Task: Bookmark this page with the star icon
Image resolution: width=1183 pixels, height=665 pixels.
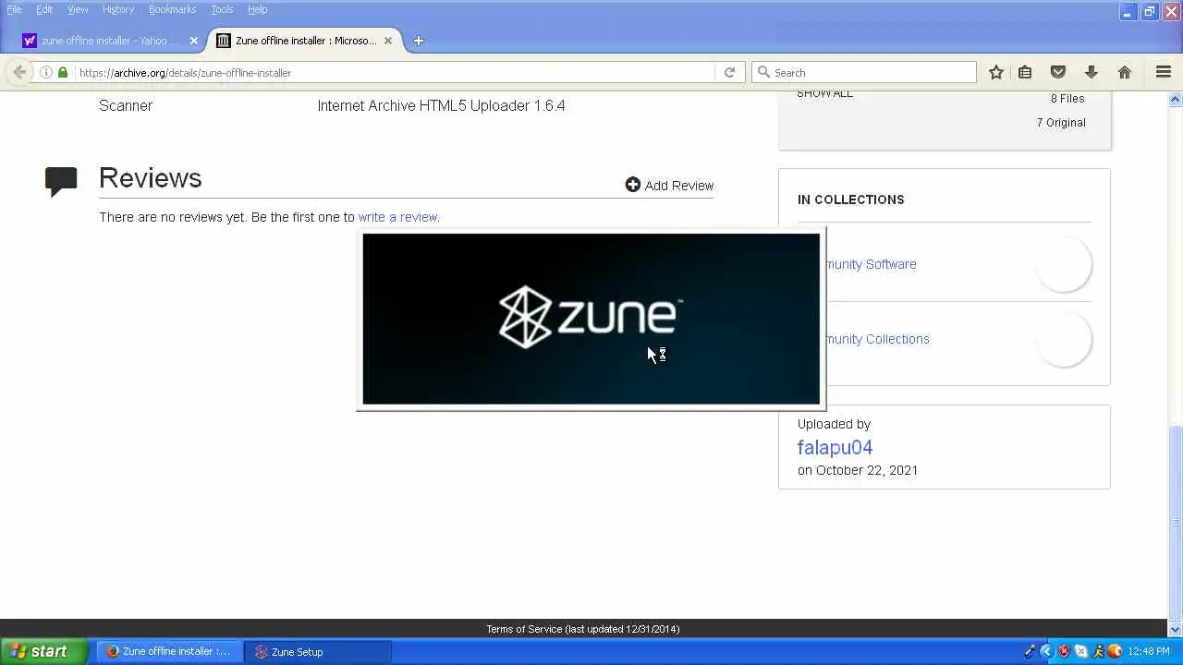Action: pos(996,72)
